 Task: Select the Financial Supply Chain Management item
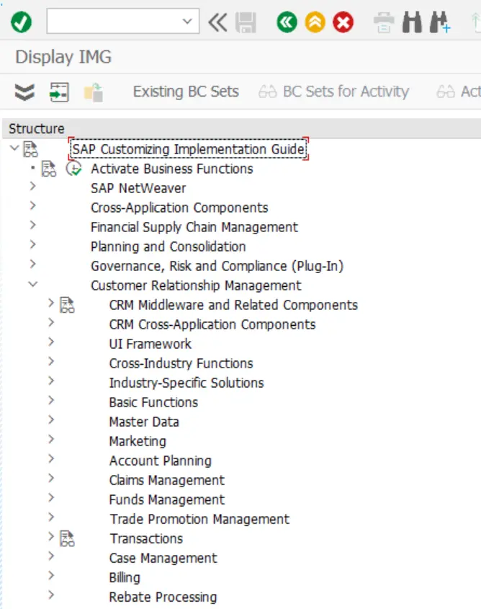(194, 227)
